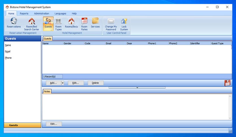Sort by the Phone1 column header
This screenshot has height=137, width=236.
[x=158, y=43]
